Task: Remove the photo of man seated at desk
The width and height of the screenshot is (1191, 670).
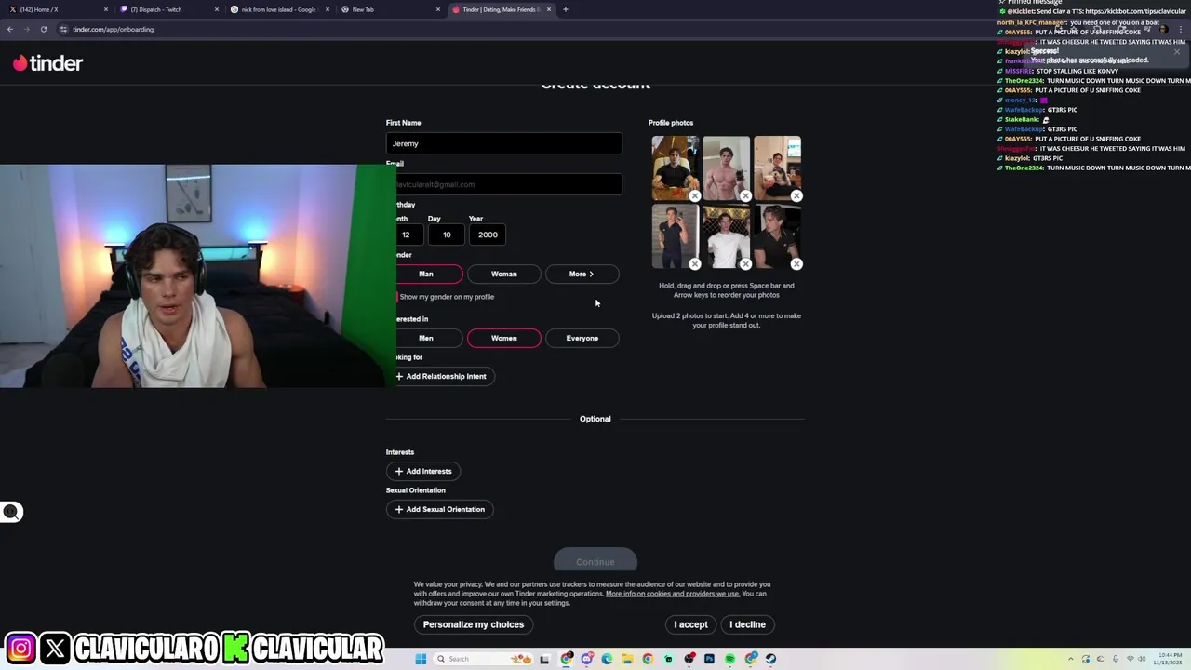Action: coord(695,196)
